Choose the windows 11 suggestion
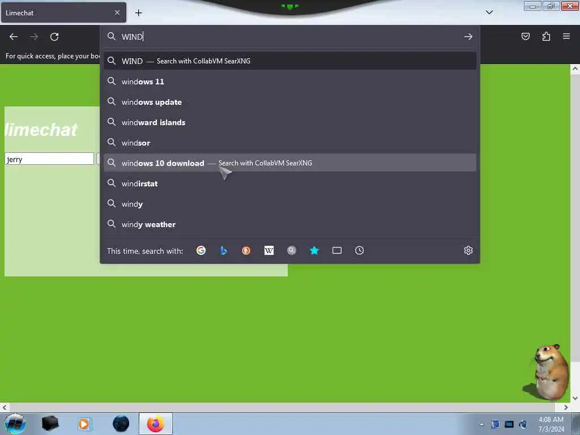The height and width of the screenshot is (435, 580). pyautogui.click(x=289, y=82)
